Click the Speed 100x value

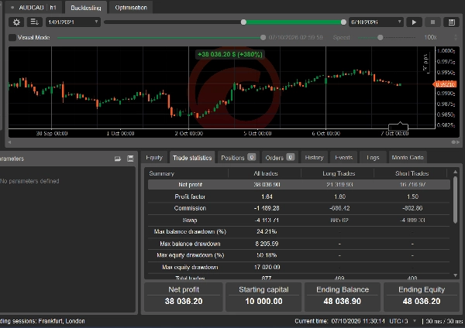(x=430, y=38)
